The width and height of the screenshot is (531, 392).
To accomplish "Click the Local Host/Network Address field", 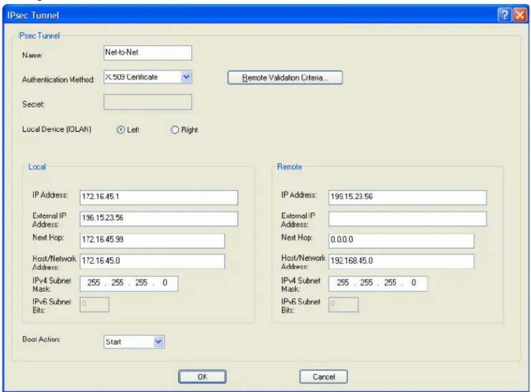I will point(152,261).
